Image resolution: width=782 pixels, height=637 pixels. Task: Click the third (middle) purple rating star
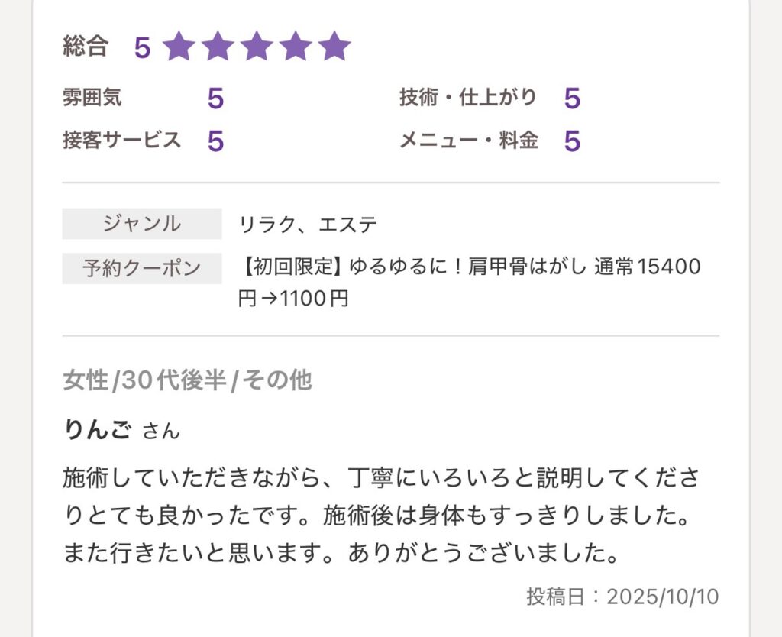point(257,47)
